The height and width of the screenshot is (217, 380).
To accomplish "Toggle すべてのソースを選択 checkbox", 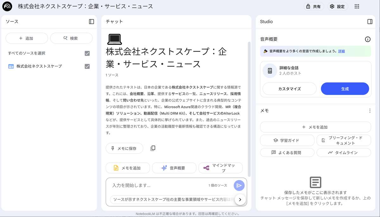I will (87, 53).
